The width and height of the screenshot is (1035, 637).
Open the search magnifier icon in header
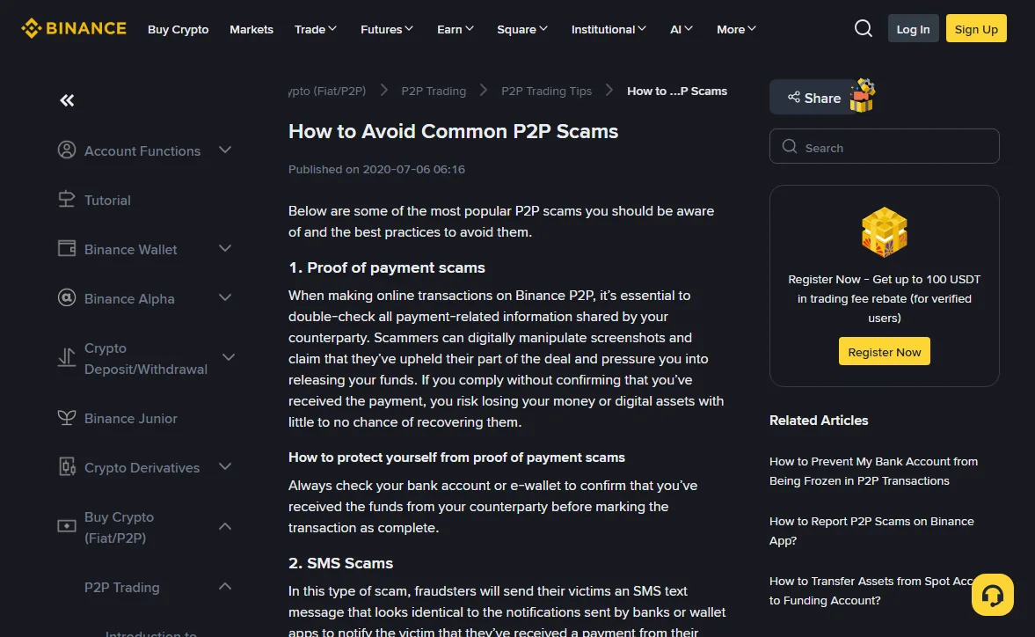[863, 28]
